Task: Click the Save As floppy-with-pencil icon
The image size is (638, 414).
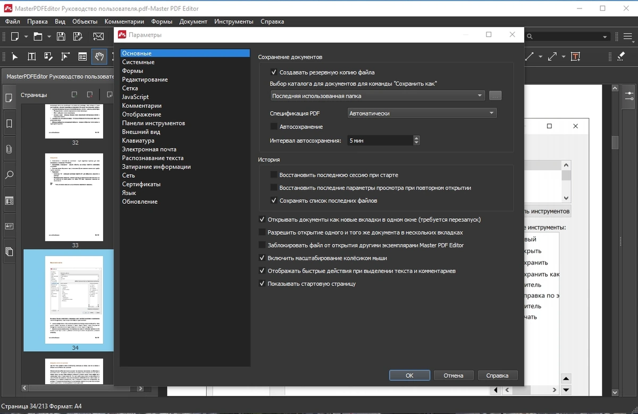Action: coord(78,36)
